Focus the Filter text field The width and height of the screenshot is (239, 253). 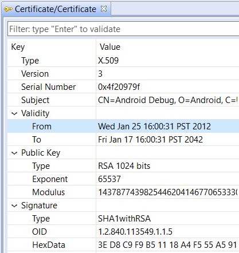[123, 29]
